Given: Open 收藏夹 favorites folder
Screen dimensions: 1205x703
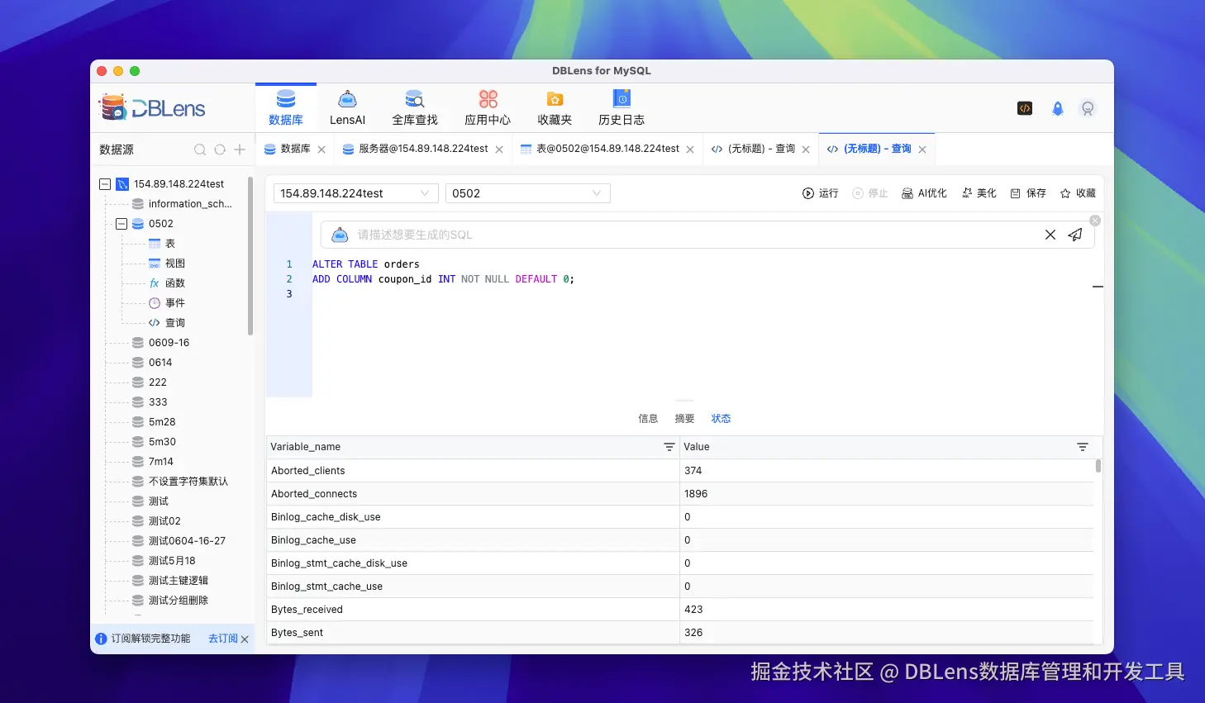Looking at the screenshot, I should (x=555, y=107).
